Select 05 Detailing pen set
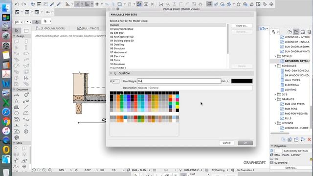 (x=117, y=44)
